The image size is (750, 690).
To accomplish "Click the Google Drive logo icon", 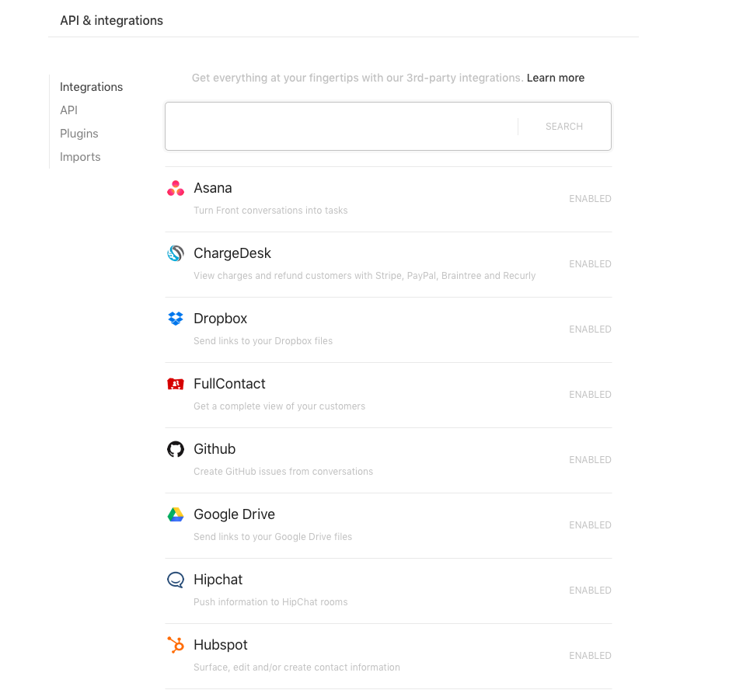I will [x=176, y=514].
